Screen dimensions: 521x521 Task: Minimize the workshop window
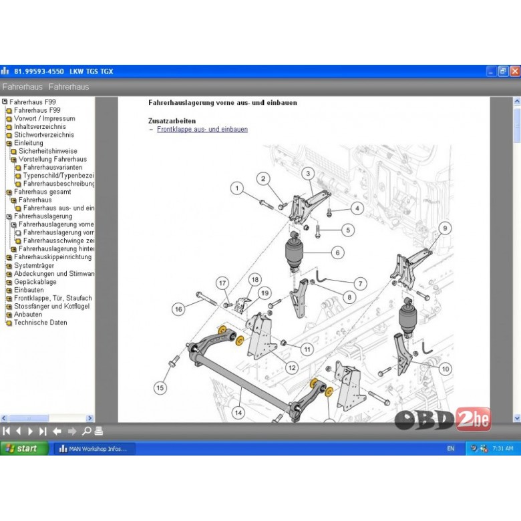(492, 71)
